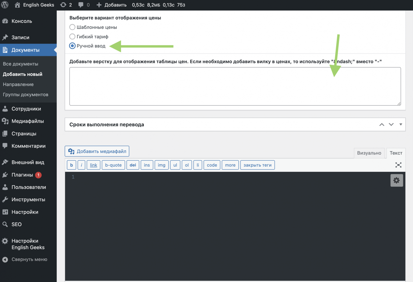Insert ol list tag

click(187, 165)
